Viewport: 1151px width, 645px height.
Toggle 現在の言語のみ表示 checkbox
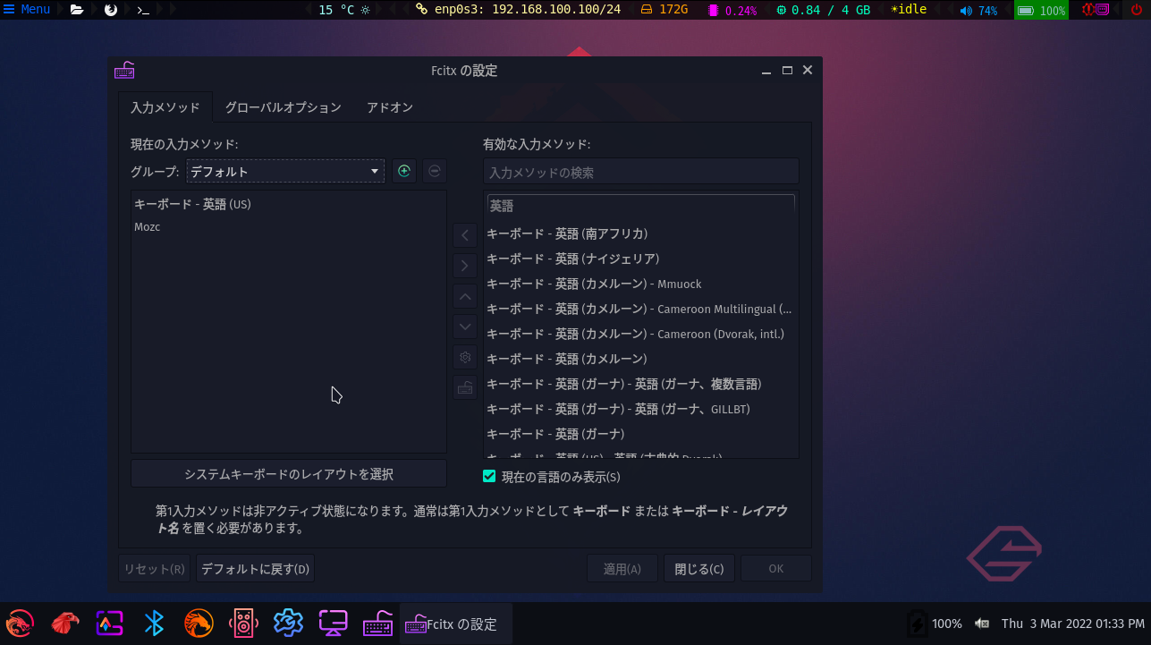pos(489,476)
